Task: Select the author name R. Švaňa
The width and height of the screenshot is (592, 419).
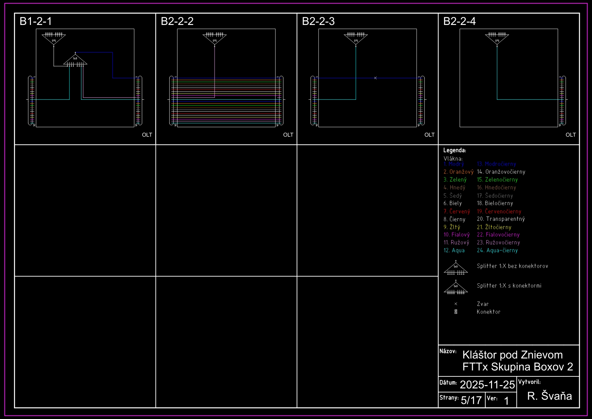Action: [549, 396]
